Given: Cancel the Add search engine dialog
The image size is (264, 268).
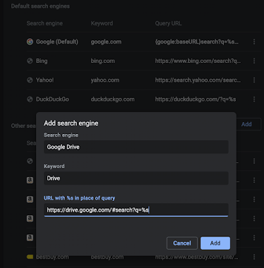Looking at the screenshot, I should click(182, 243).
